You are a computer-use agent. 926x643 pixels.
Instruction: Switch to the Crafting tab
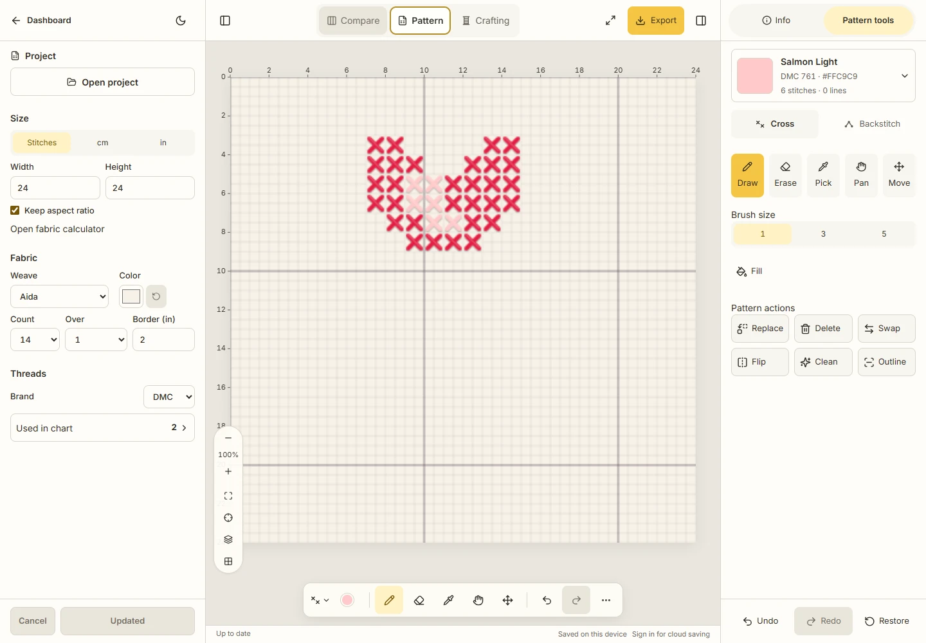pos(486,21)
